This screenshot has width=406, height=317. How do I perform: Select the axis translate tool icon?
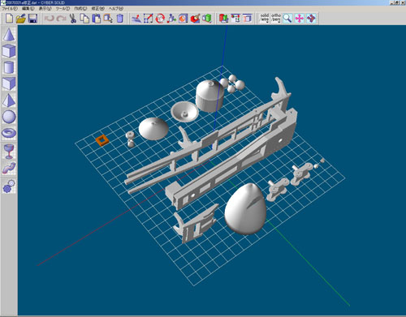point(171,19)
